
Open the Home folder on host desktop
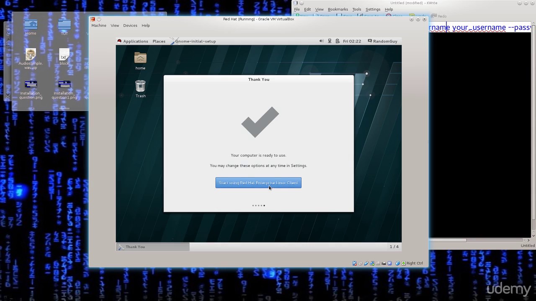31,27
